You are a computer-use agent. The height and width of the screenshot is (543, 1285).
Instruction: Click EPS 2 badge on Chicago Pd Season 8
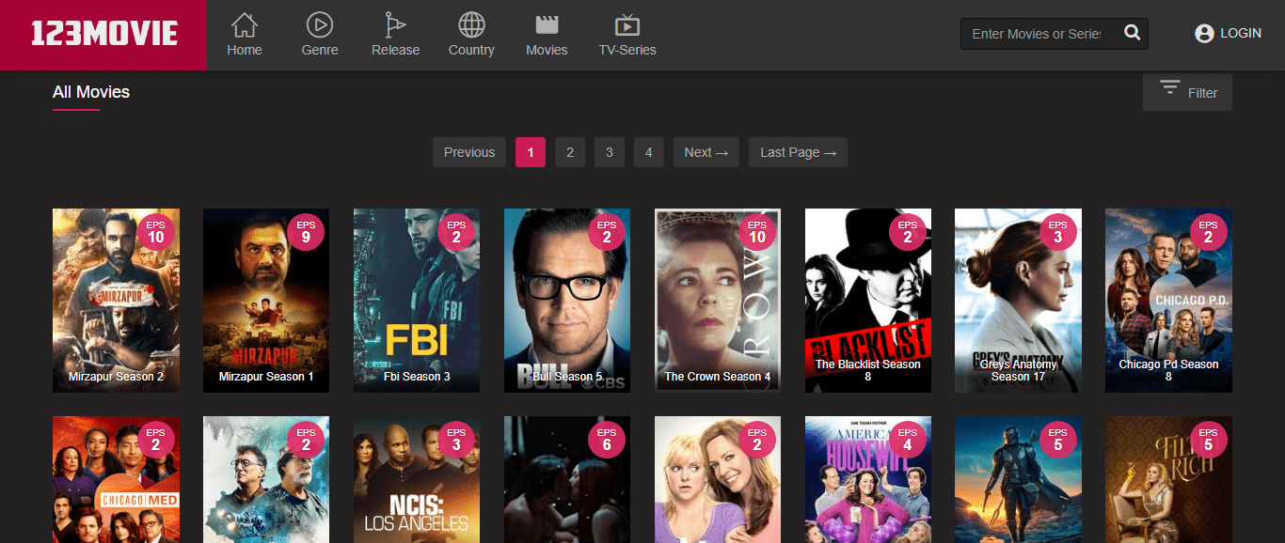[1209, 232]
